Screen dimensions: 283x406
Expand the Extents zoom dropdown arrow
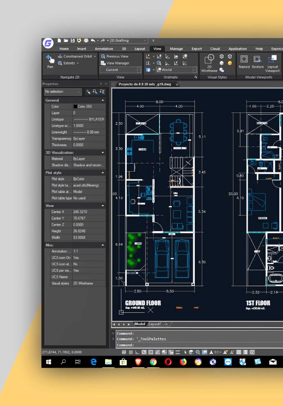78,63
